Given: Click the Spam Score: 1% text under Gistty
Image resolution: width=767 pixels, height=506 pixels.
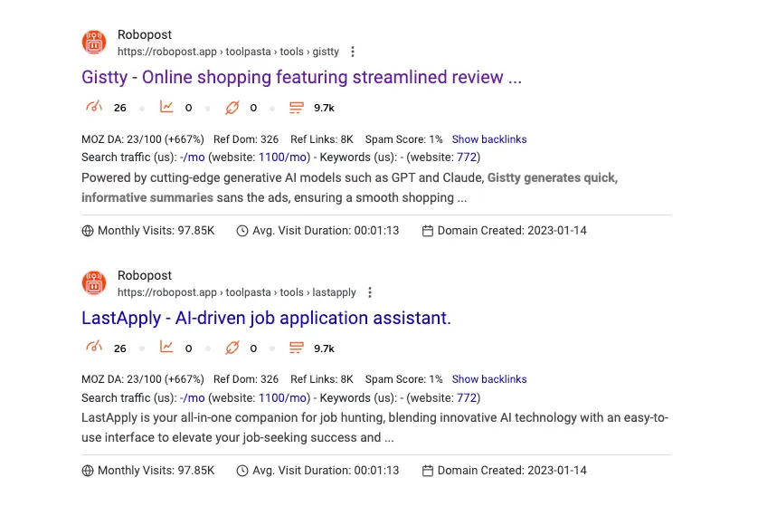Looking at the screenshot, I should (x=403, y=139).
